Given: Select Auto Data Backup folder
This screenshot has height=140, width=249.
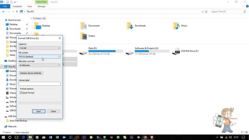Looking at the screenshot, I should (x=16, y=121).
